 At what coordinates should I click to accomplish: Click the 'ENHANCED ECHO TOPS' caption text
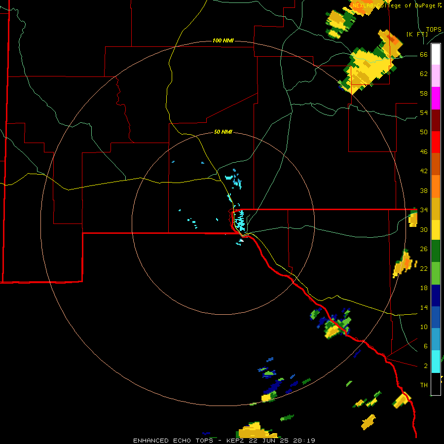[x=173, y=441]
